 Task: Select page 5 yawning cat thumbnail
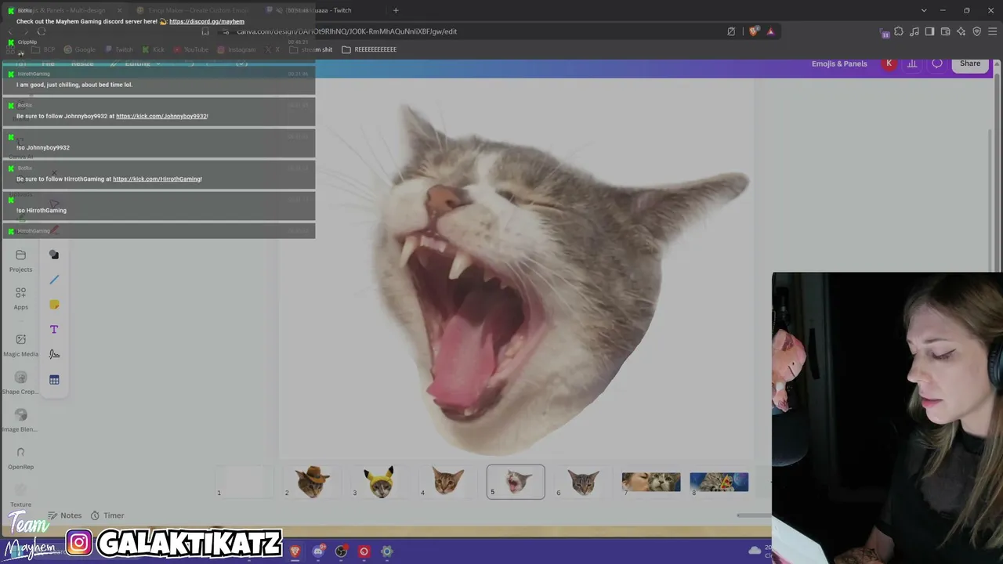516,482
